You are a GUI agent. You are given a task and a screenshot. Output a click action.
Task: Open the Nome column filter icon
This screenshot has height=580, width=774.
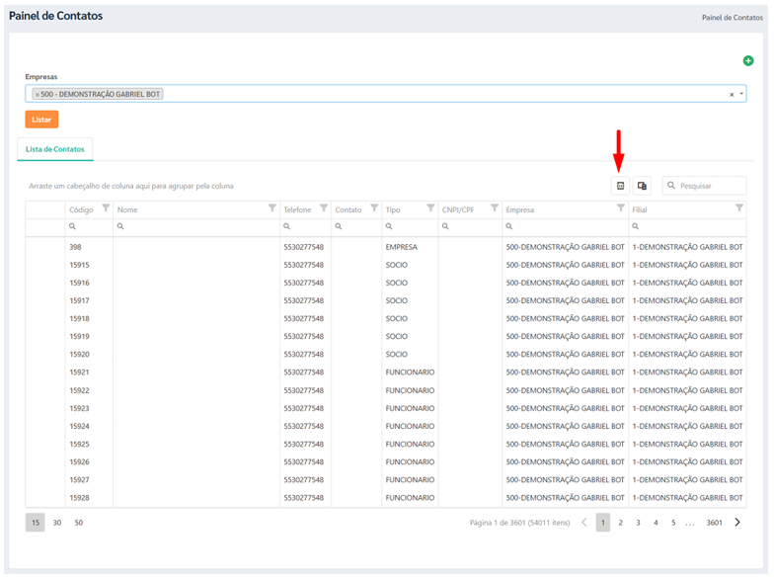click(x=272, y=207)
